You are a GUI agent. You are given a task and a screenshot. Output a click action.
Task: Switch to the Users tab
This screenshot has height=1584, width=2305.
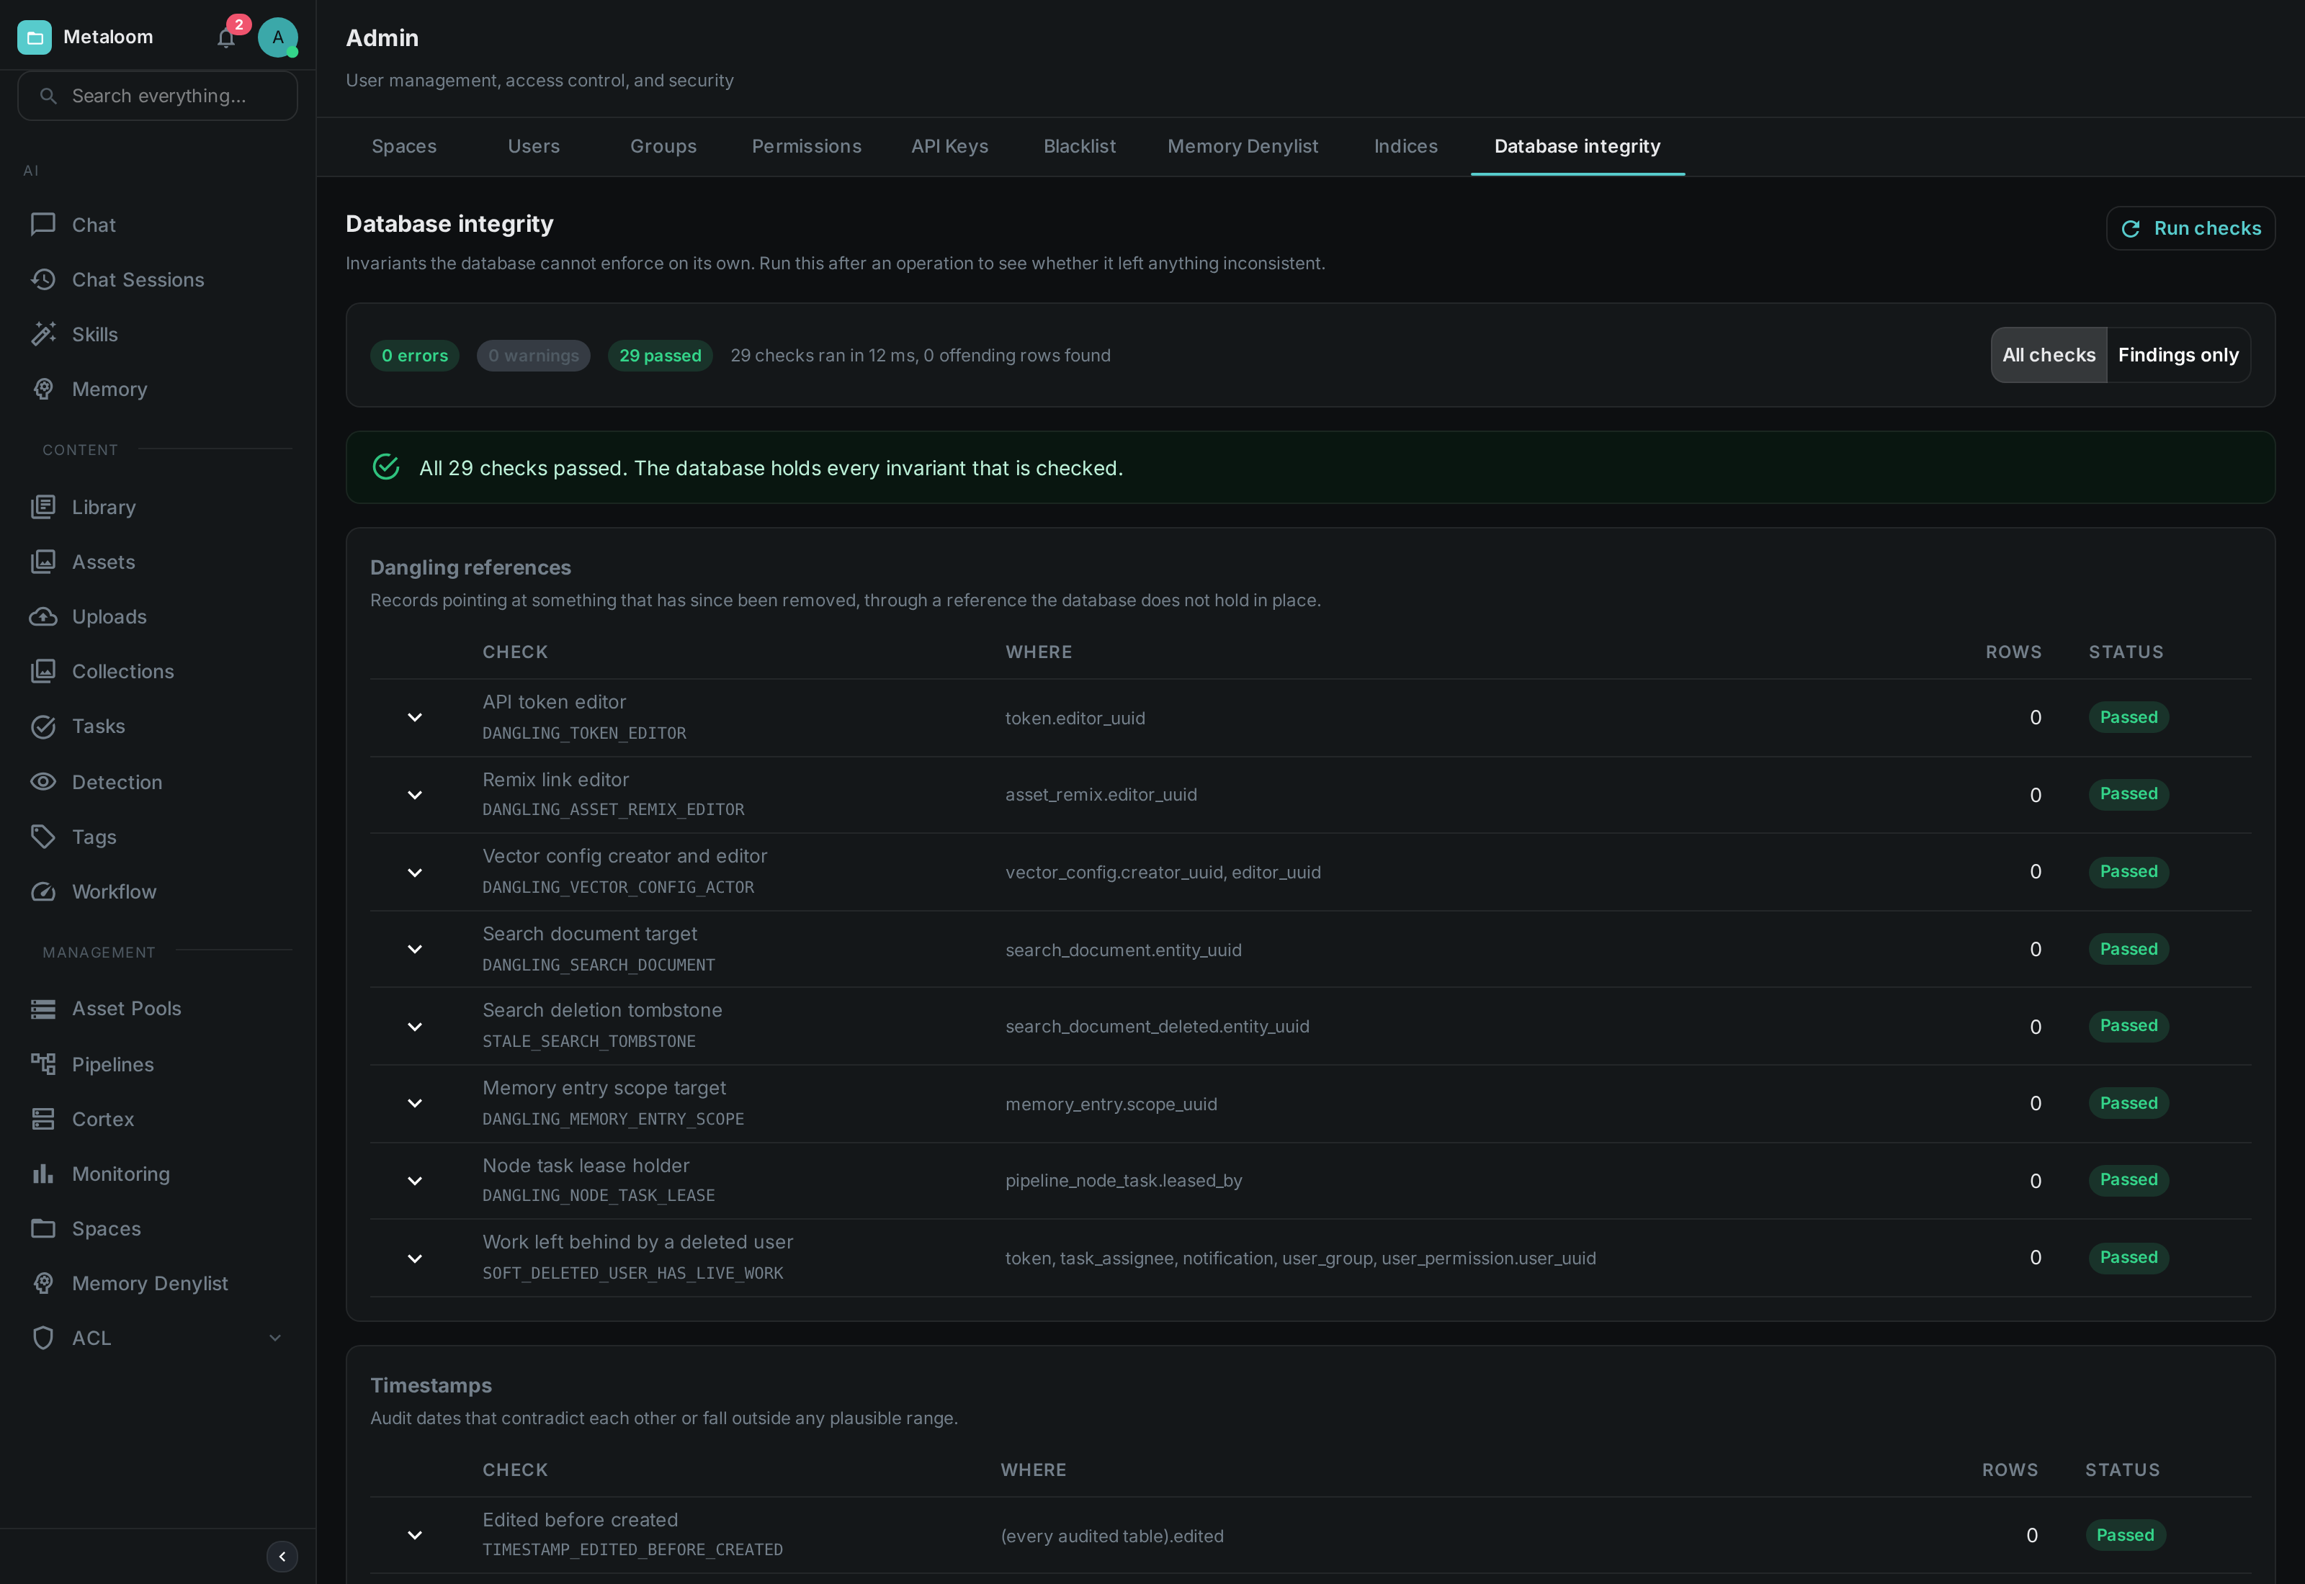[533, 146]
